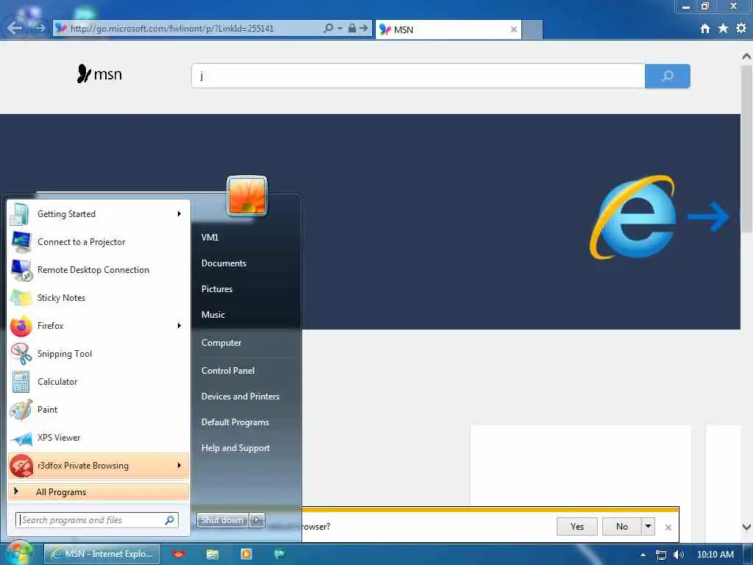Dismiss the notification bar
This screenshot has height=565, width=753.
click(x=668, y=527)
